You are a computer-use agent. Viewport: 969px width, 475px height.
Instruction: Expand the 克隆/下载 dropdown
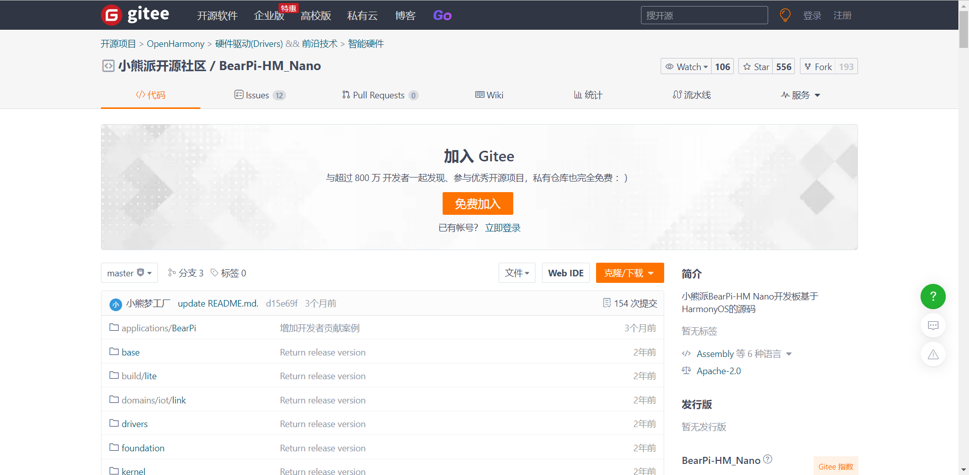pyautogui.click(x=630, y=273)
